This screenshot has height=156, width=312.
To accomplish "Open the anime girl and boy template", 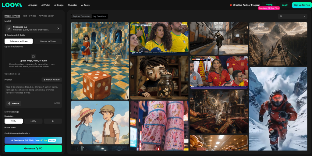I will (100, 122).
